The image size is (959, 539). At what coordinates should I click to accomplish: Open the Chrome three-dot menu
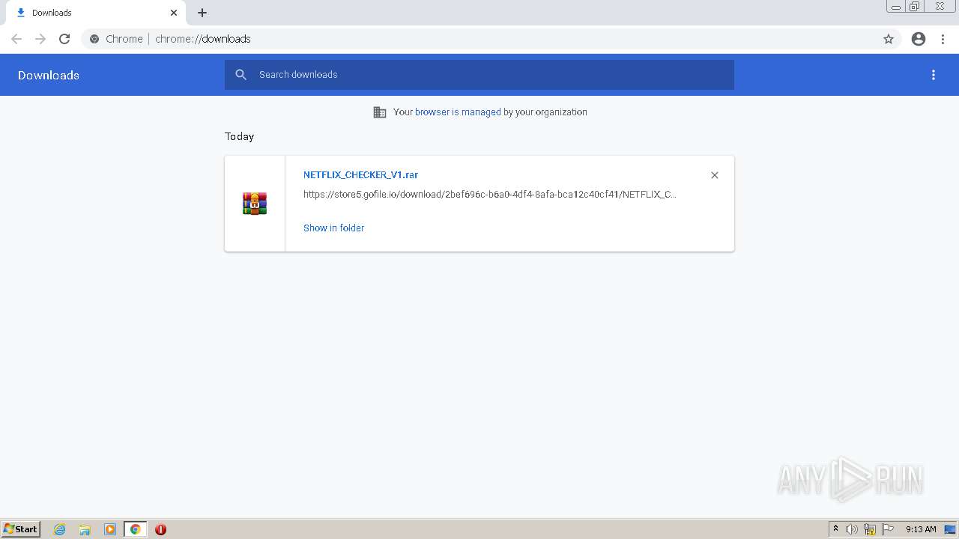943,39
